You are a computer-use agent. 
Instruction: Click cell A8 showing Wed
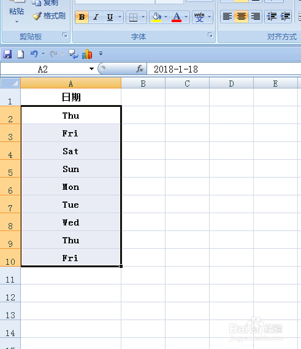71,222
